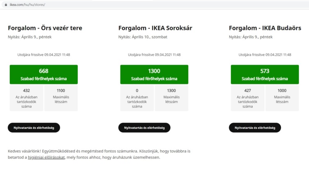Select the 1000 Maximális létszám tile
309x176 pixels.
coord(282,98)
